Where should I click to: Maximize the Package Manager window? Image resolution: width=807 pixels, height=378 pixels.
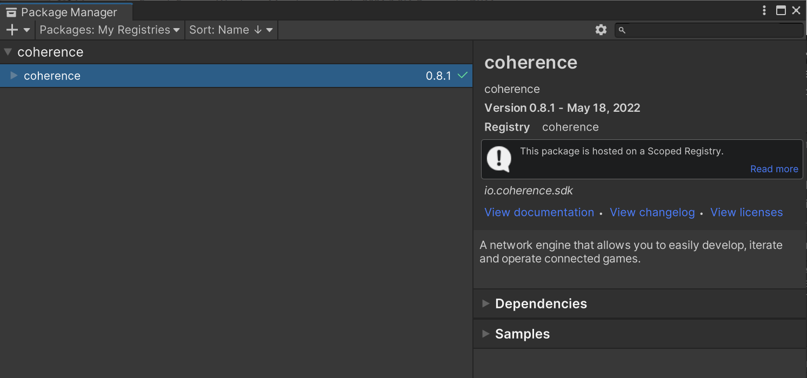[781, 10]
